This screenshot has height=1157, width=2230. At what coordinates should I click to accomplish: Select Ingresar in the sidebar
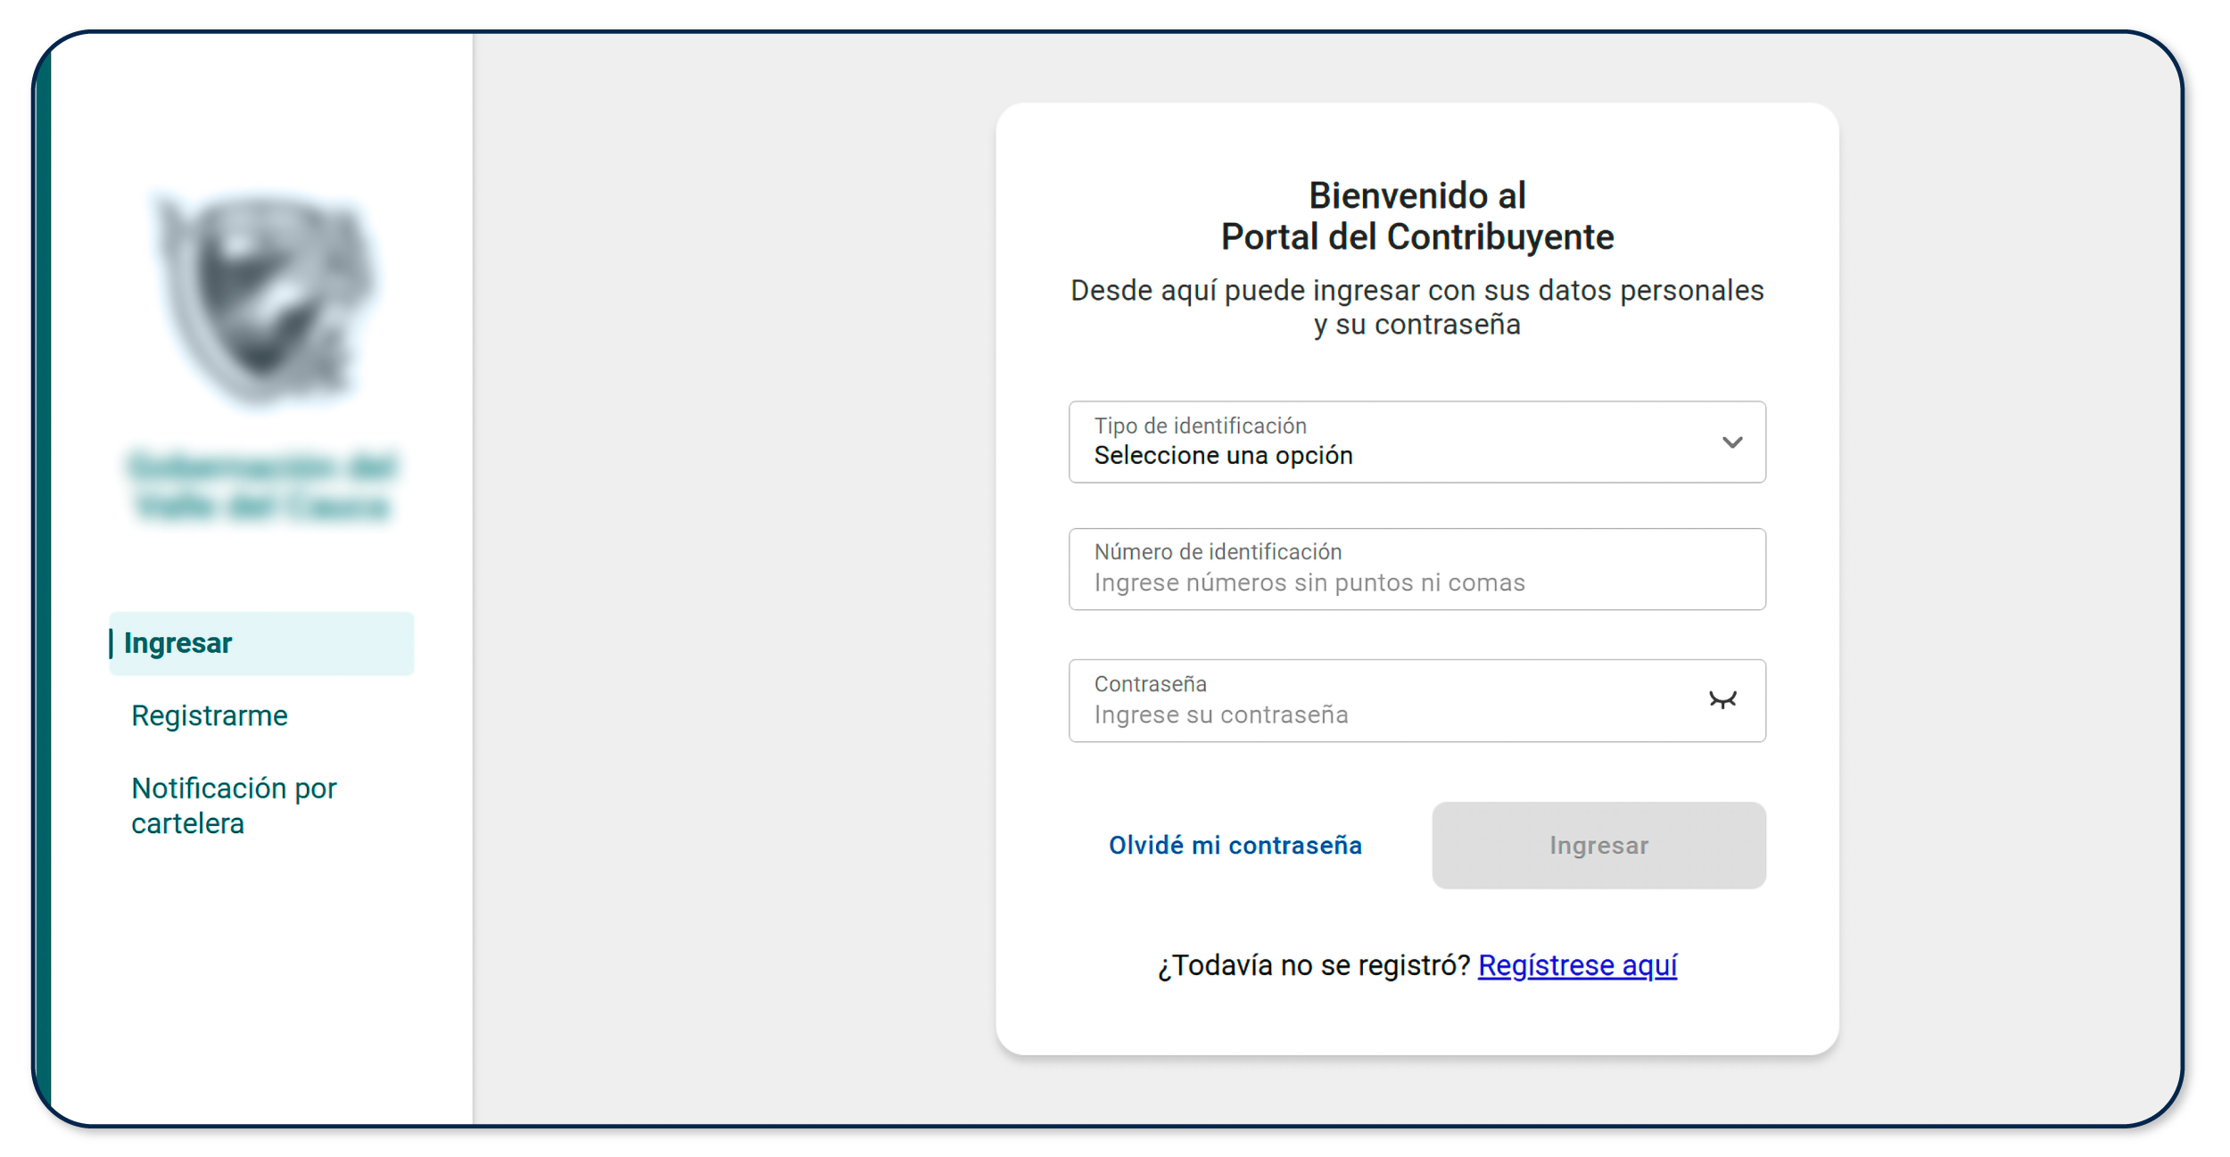(178, 642)
